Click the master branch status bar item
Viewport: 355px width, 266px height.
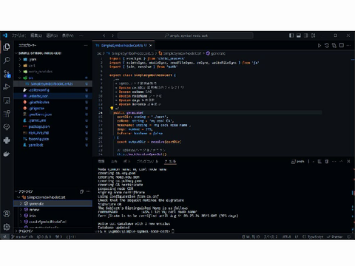[22, 236]
